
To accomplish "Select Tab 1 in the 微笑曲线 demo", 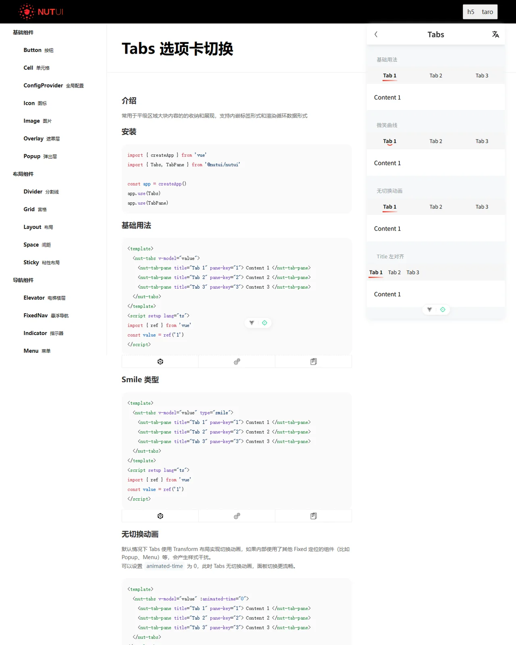I will click(390, 141).
